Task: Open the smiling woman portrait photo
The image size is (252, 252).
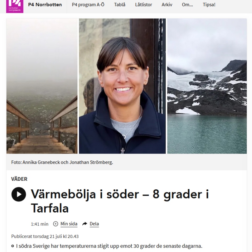Action: (x=122, y=86)
